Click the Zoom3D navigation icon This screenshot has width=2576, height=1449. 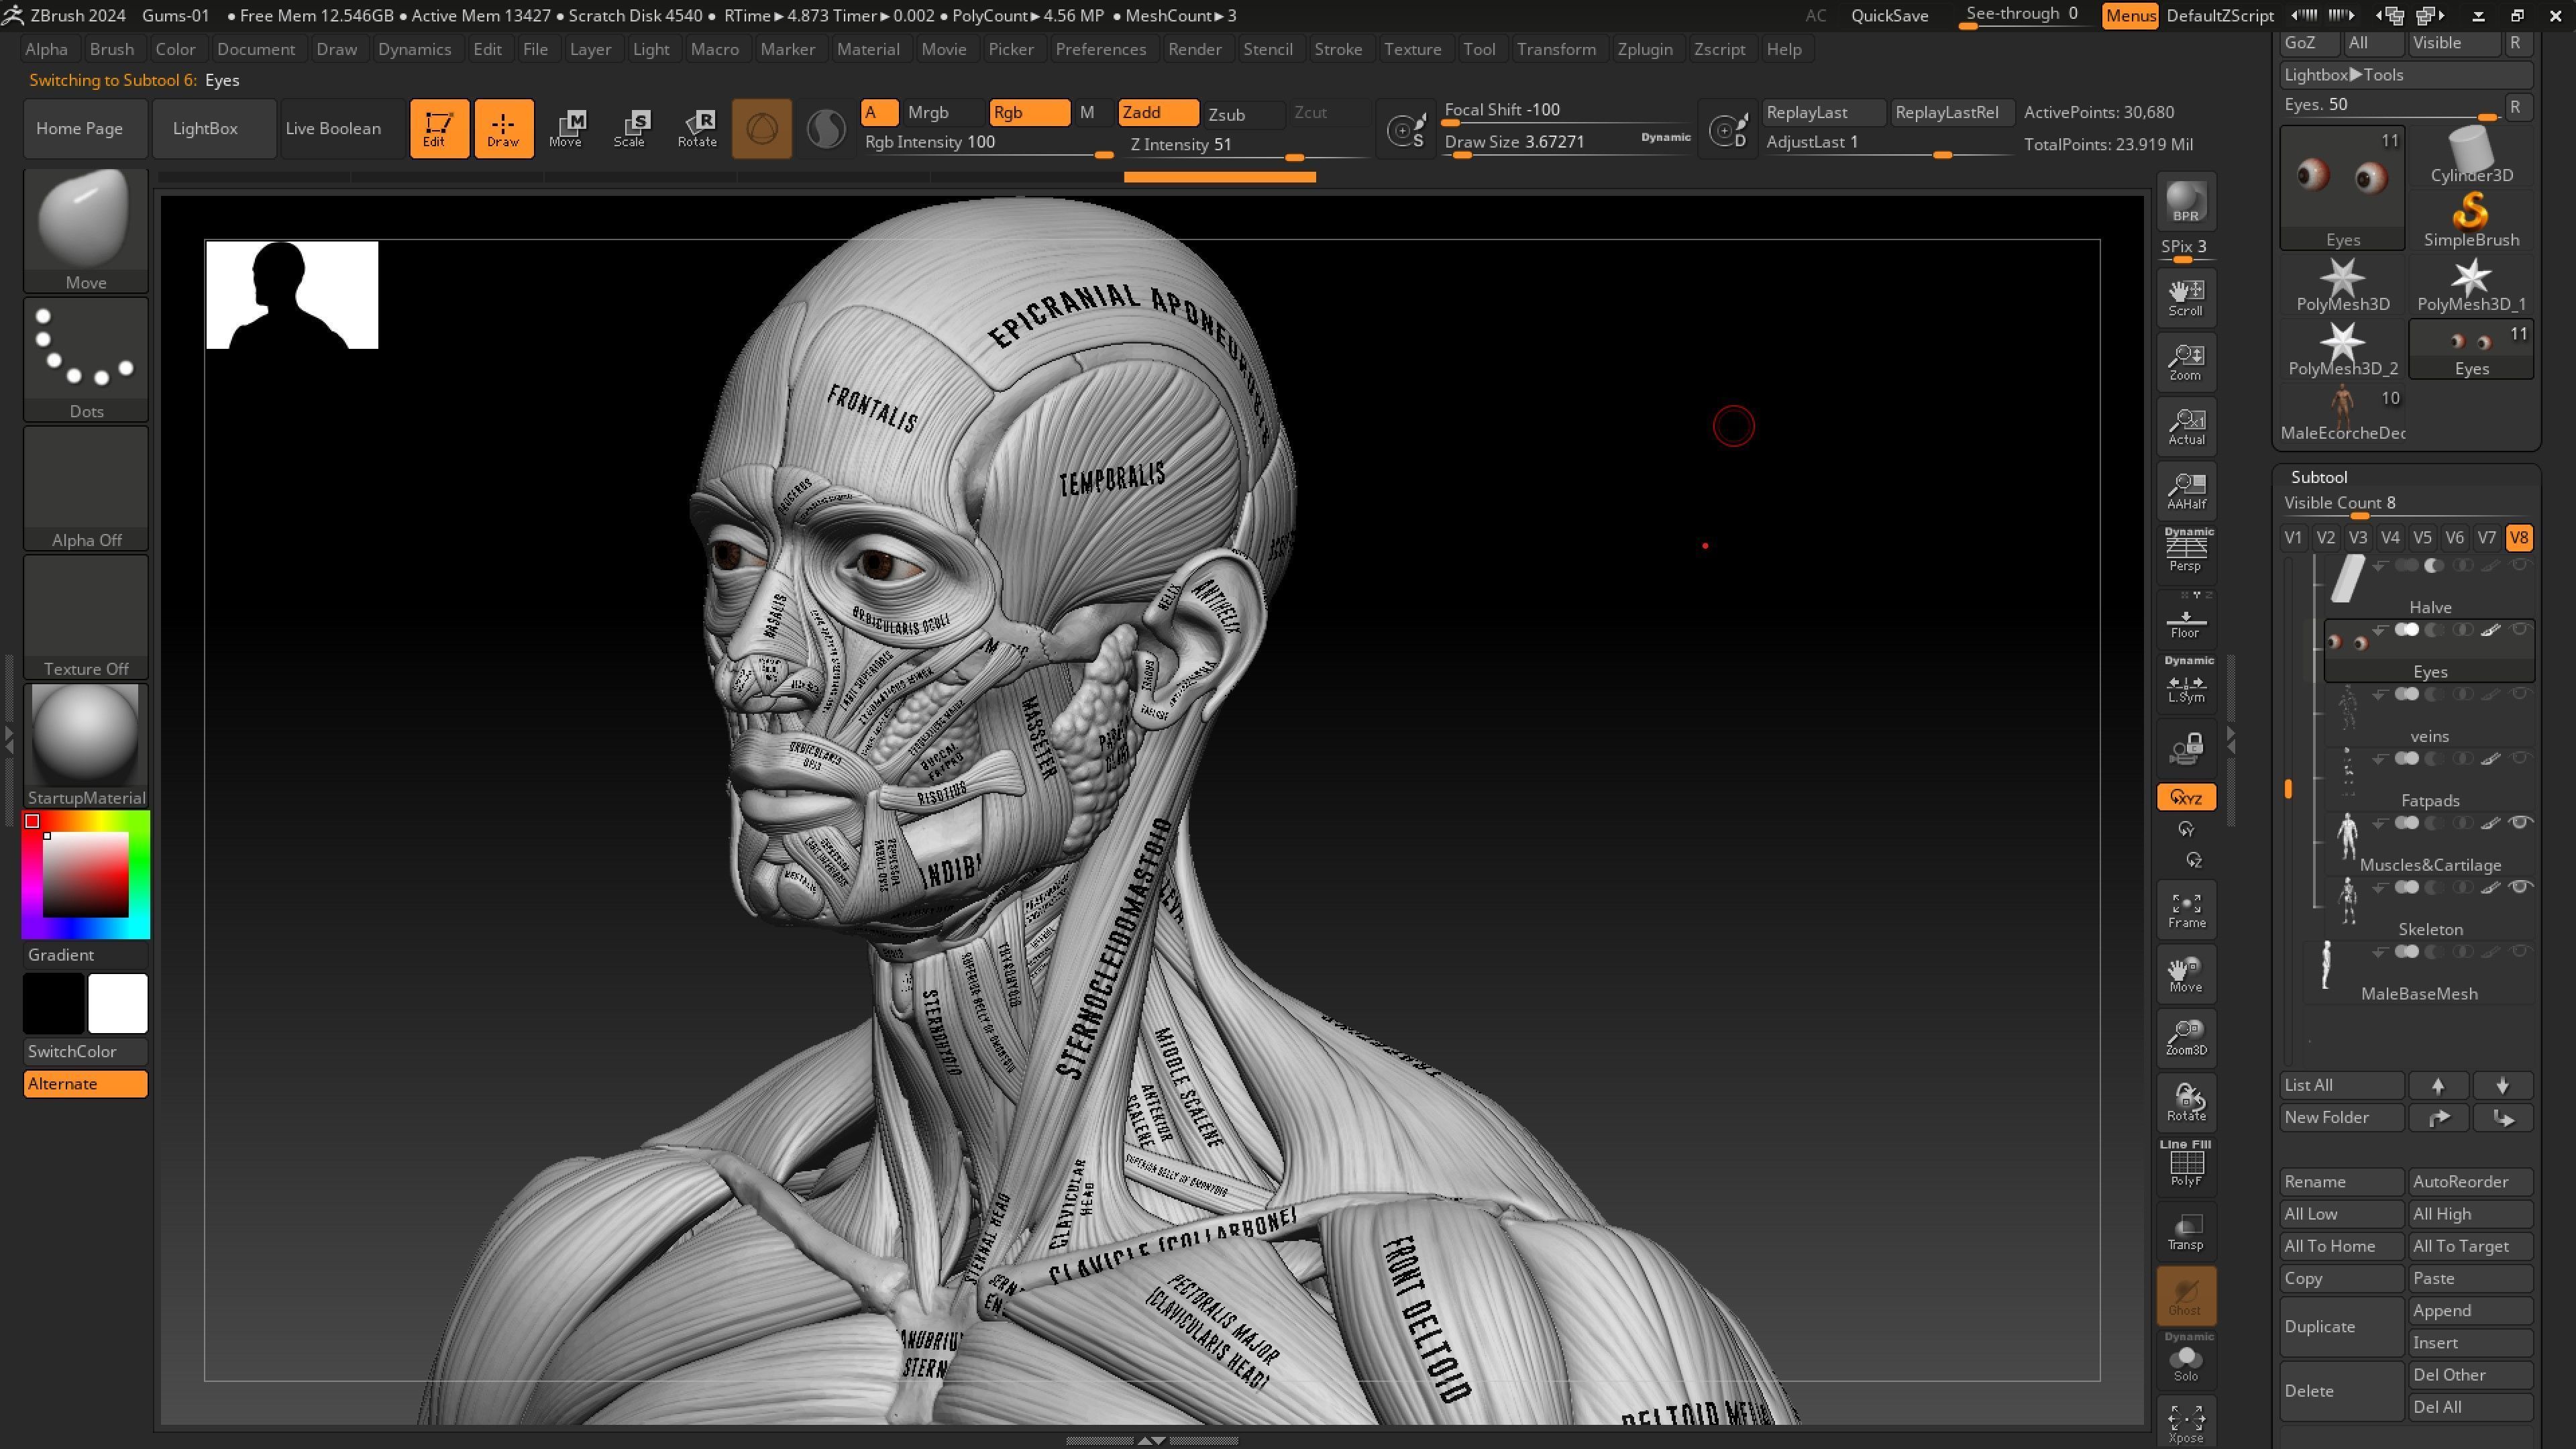coord(2186,1038)
